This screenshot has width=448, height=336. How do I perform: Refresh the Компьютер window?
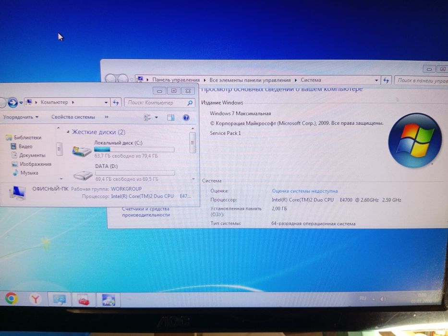click(116, 102)
